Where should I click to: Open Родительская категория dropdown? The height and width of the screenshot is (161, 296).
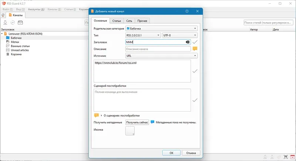161,28
